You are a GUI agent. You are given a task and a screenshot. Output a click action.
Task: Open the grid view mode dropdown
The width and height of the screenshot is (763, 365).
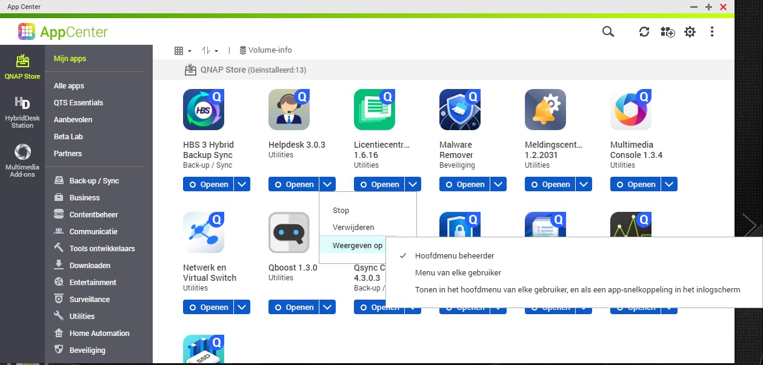click(182, 50)
